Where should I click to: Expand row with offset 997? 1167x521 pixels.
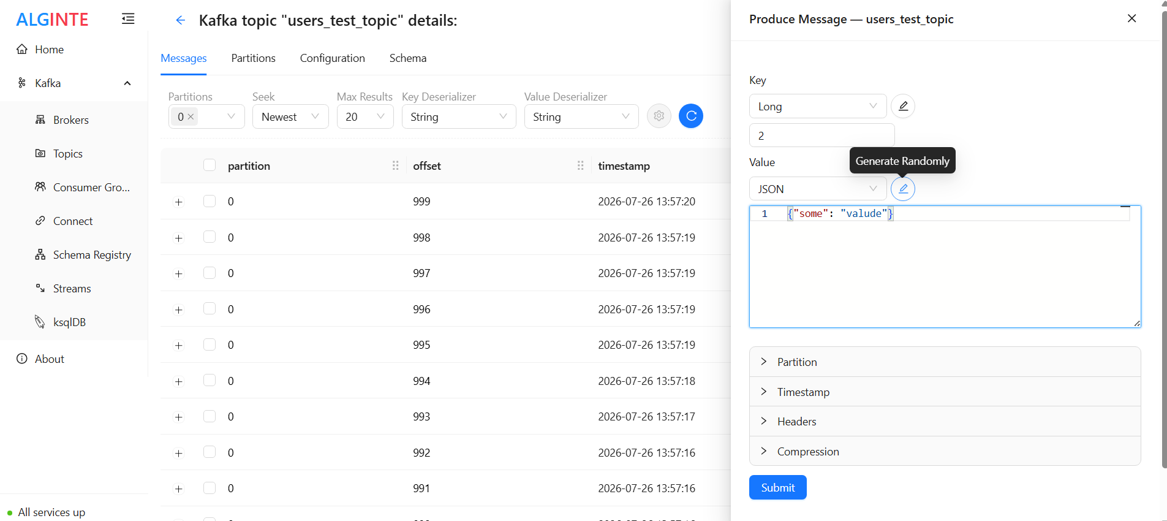(x=178, y=273)
